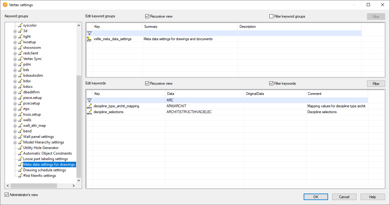Click the funnel icon in keyword groups table
This screenshot has height=205, width=390.
tap(89, 33)
